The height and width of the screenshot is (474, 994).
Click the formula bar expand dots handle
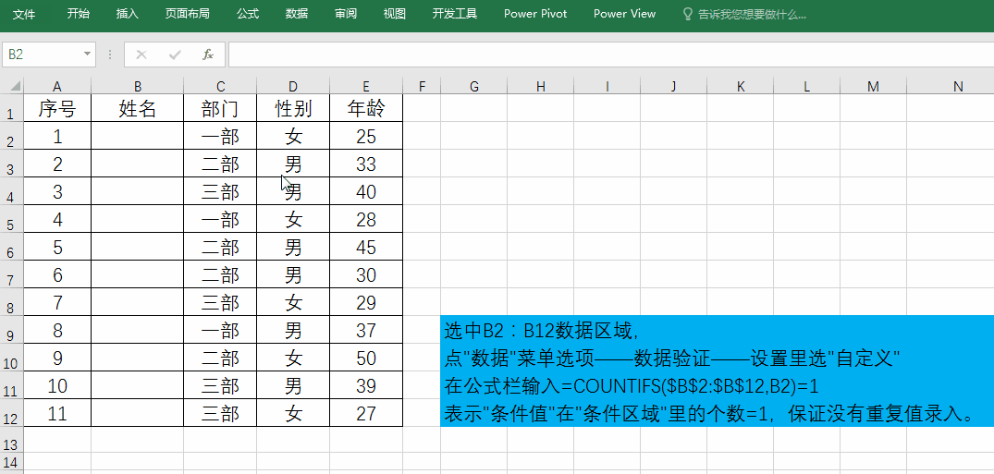click(110, 55)
